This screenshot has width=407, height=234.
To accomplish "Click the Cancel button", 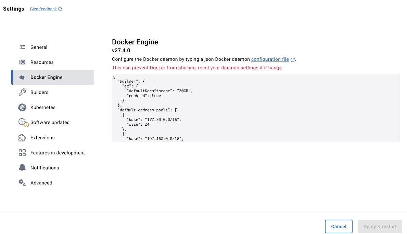I will [339, 226].
